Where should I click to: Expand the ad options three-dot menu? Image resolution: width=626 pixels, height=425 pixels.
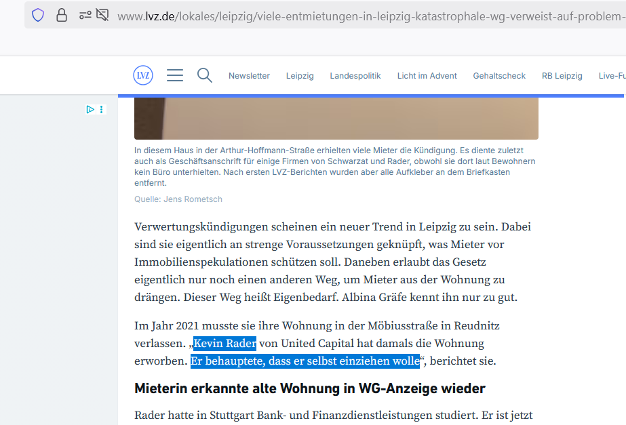tap(102, 109)
